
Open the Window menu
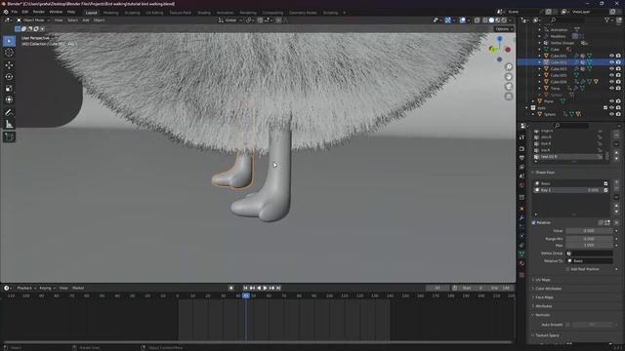coord(56,12)
